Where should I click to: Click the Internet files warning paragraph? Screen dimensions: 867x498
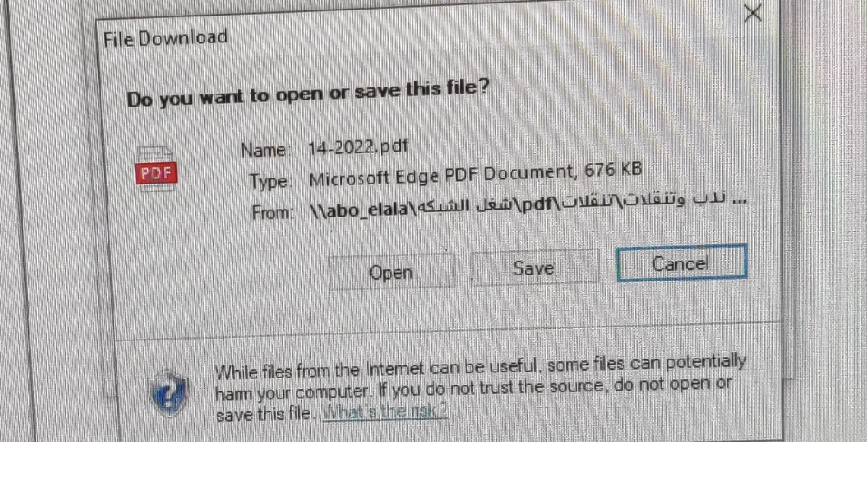(x=480, y=388)
